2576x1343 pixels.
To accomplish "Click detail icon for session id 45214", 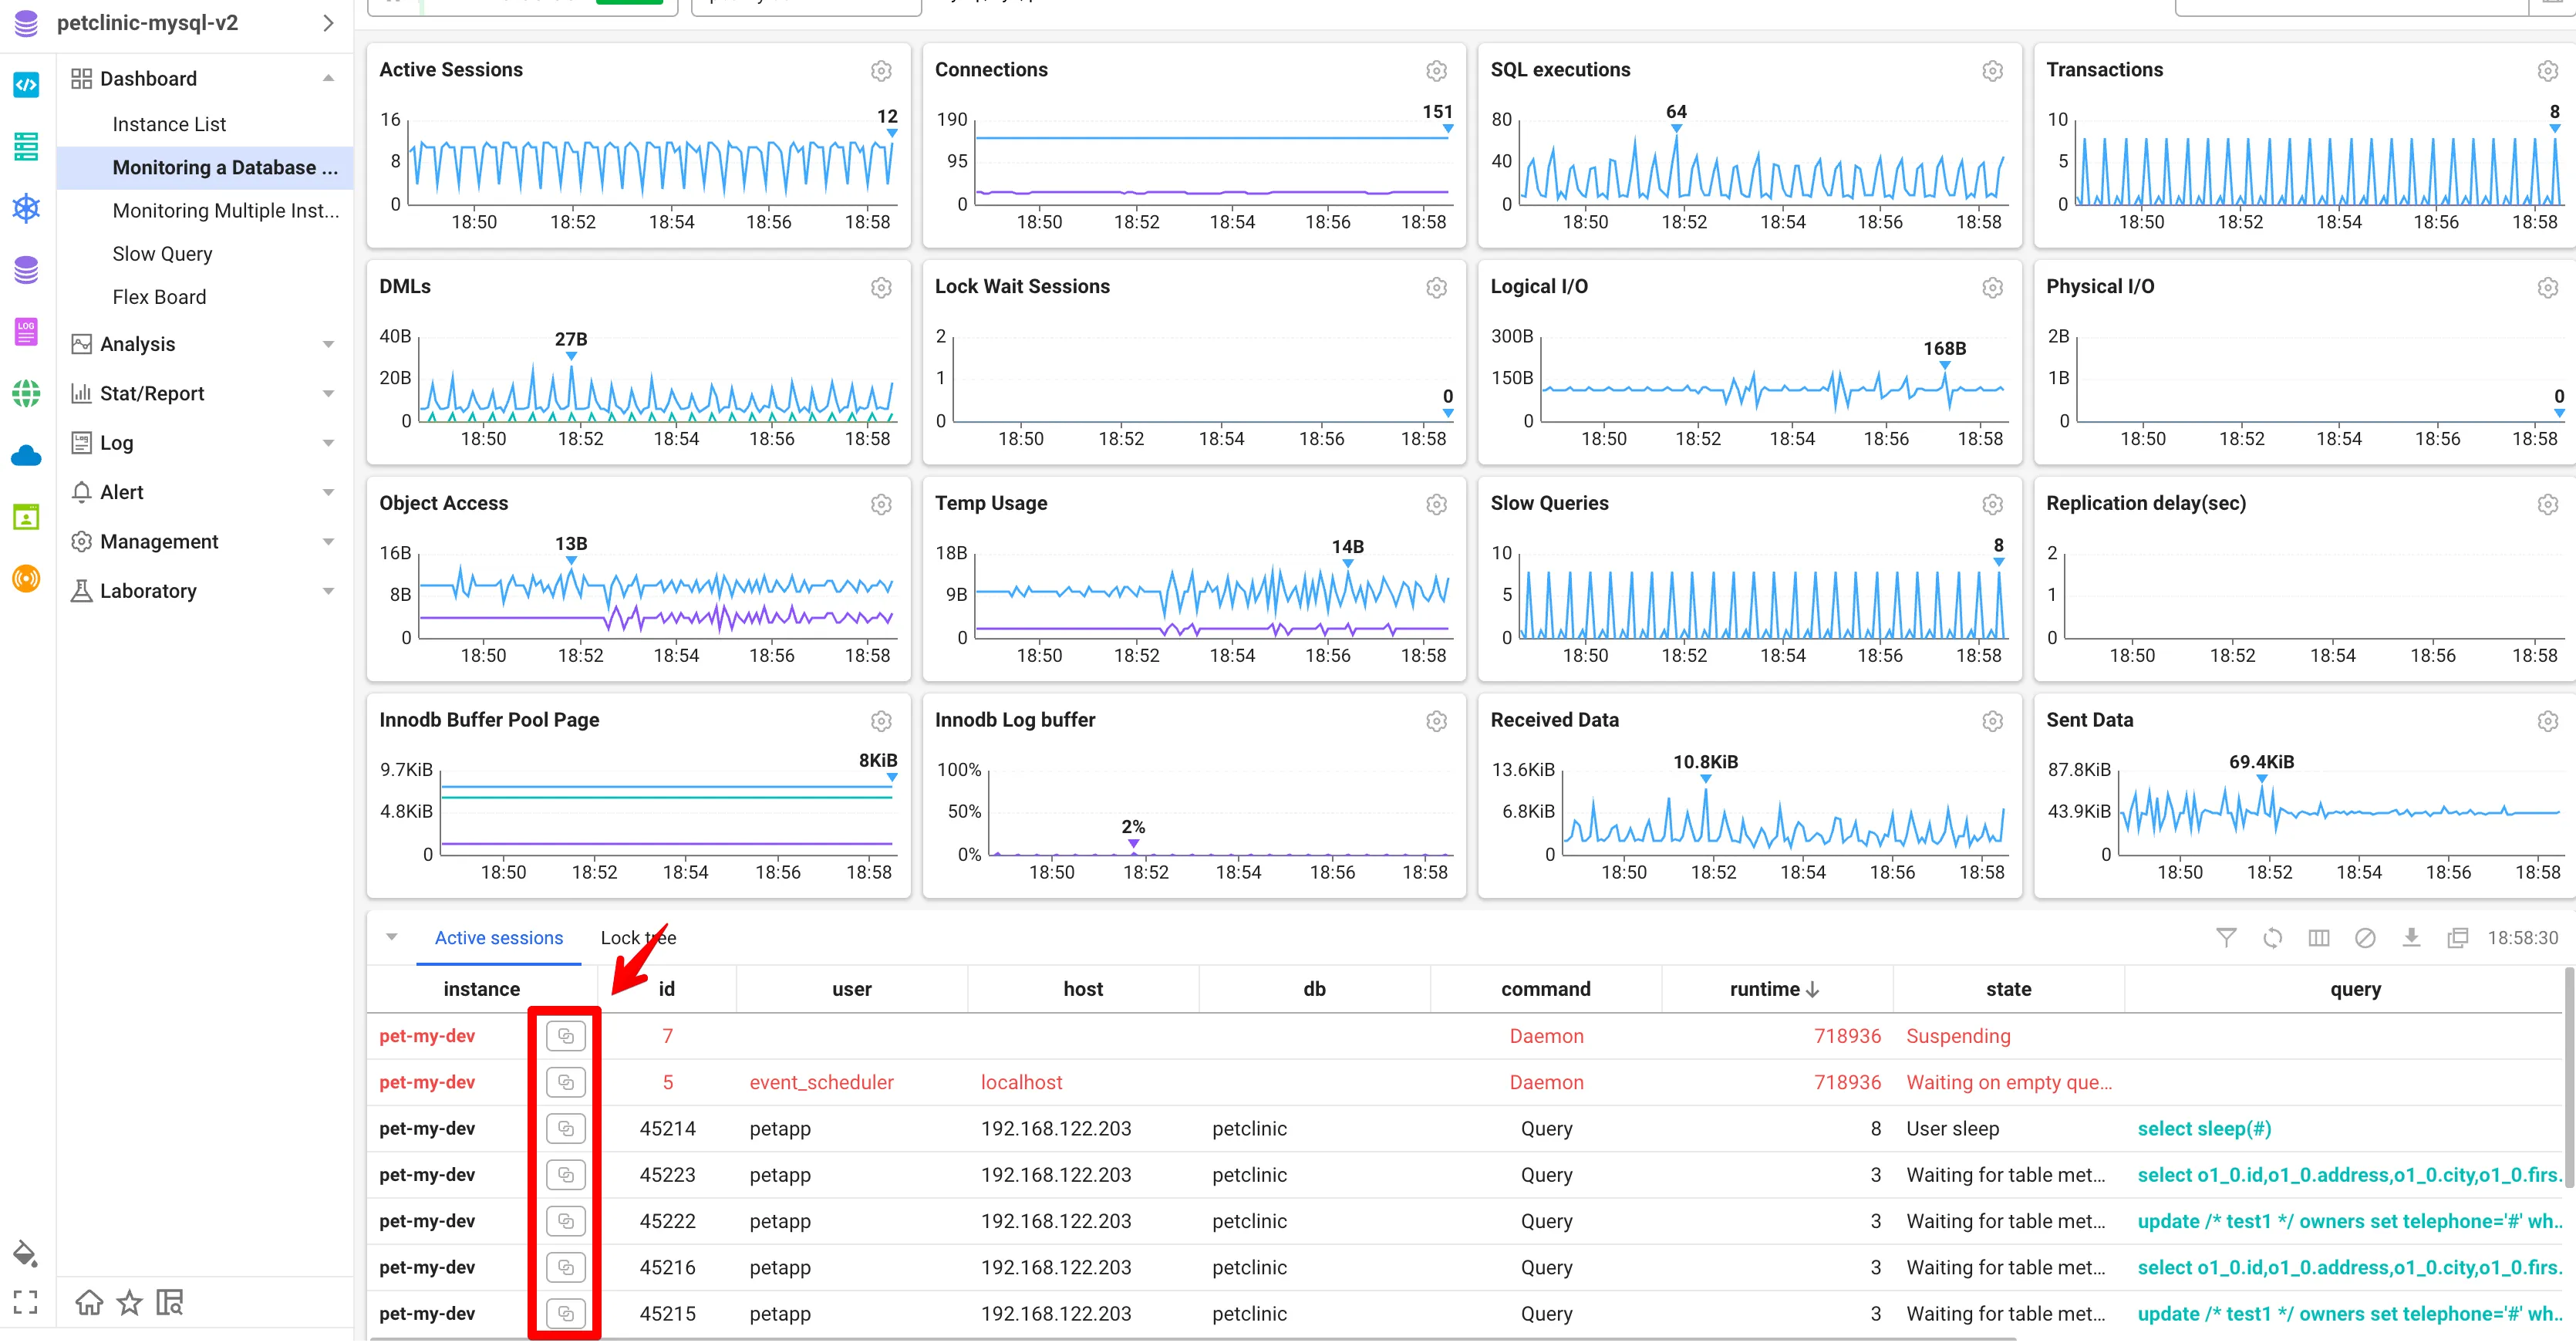I will pyautogui.click(x=565, y=1129).
